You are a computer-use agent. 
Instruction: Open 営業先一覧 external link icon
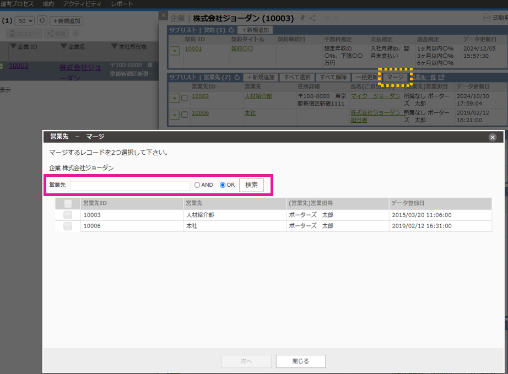(x=441, y=78)
